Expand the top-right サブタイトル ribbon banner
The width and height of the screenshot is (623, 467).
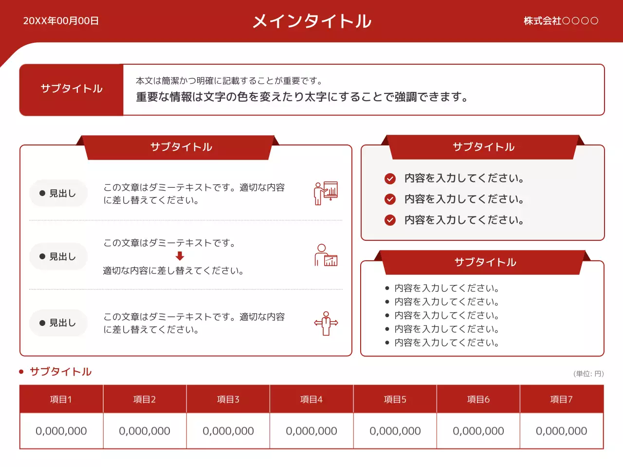tap(483, 146)
